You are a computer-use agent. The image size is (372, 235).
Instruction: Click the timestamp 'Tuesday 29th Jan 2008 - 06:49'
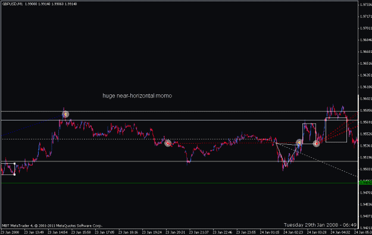pos(320,225)
